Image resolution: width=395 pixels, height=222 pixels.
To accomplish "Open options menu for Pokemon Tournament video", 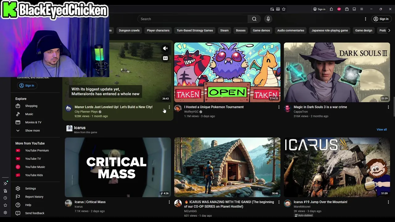I will click(279, 107).
